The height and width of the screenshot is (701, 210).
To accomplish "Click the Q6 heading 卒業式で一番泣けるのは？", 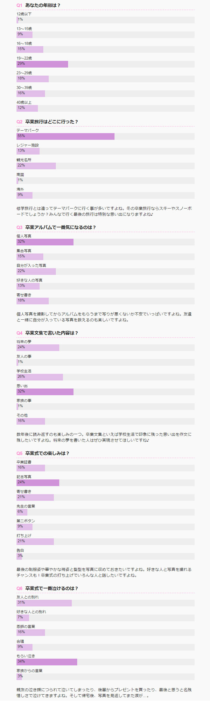I will coord(51,588).
